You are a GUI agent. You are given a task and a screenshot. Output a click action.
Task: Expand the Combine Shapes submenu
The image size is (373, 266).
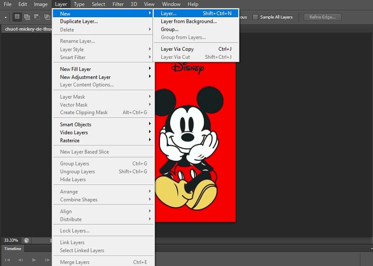coord(103,200)
